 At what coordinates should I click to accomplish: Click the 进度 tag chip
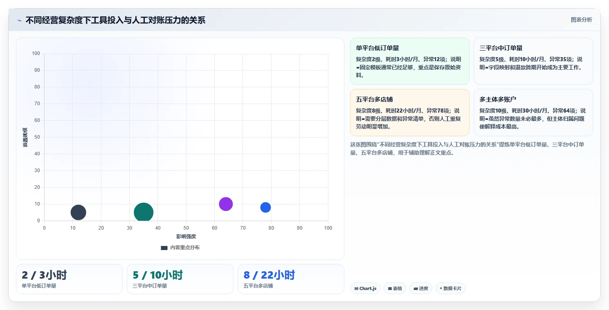point(420,288)
